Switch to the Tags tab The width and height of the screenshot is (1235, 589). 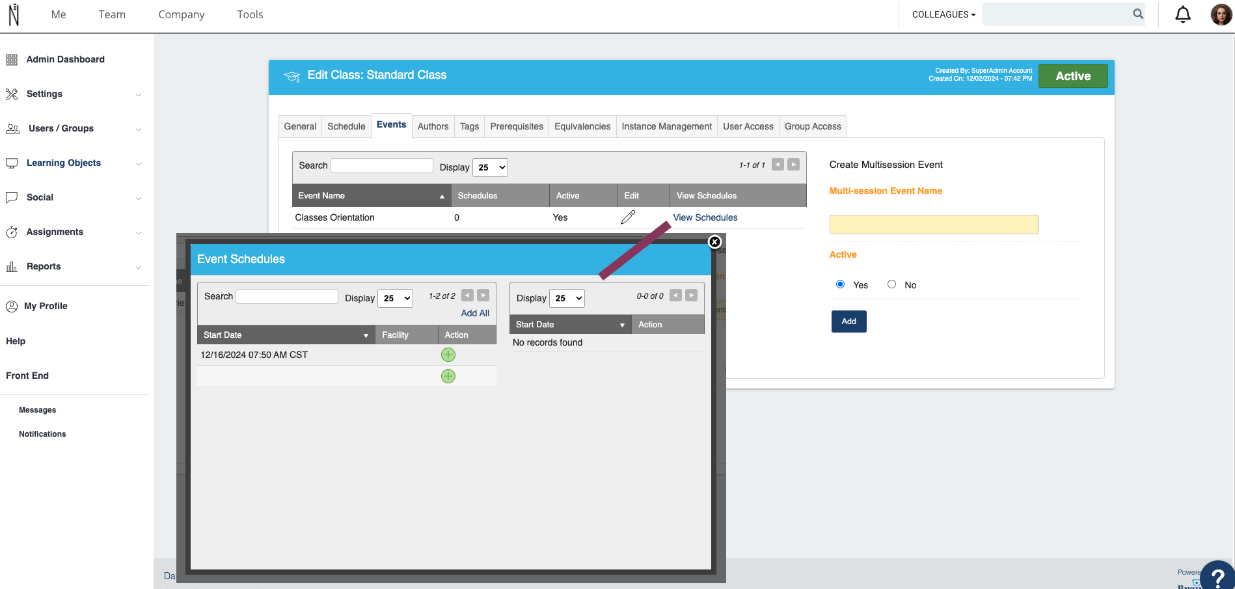[x=469, y=126]
